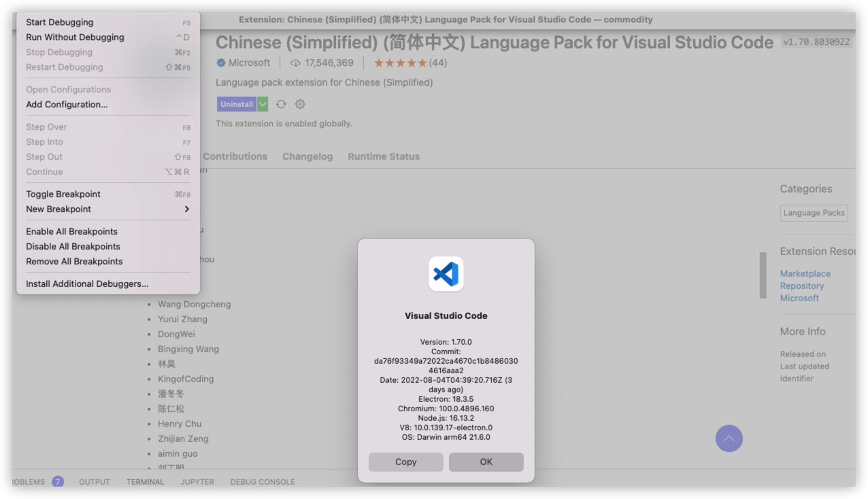Viewport: 868px width, 499px height.
Task: Open the extension Repository link
Action: click(801, 286)
